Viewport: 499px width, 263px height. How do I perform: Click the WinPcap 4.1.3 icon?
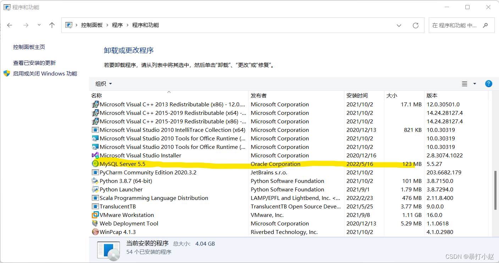tap(95, 232)
